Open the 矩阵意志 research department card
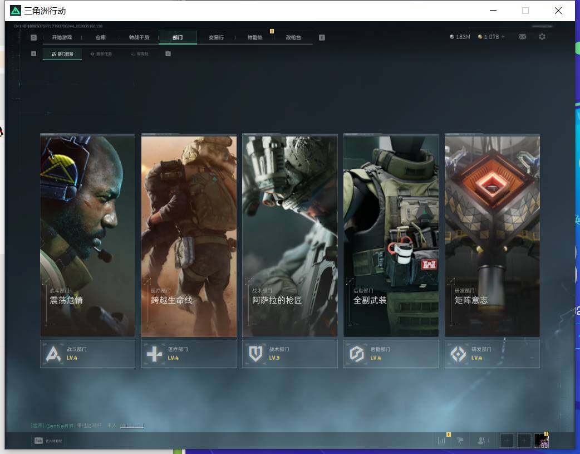 (493, 236)
